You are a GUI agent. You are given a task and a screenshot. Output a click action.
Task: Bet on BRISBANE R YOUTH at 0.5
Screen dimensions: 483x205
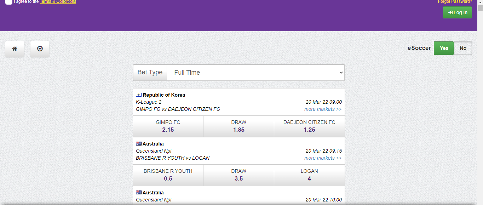pos(168,175)
